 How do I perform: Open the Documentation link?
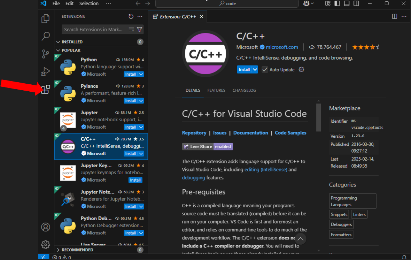click(x=250, y=133)
